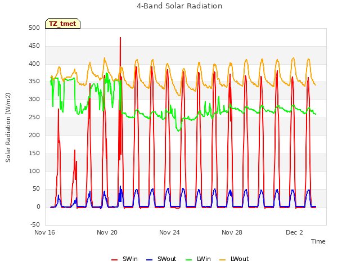Click the Solar Radiation (W/m2) axis label
Viewport: 360px width, 270px height.
click(x=8, y=128)
